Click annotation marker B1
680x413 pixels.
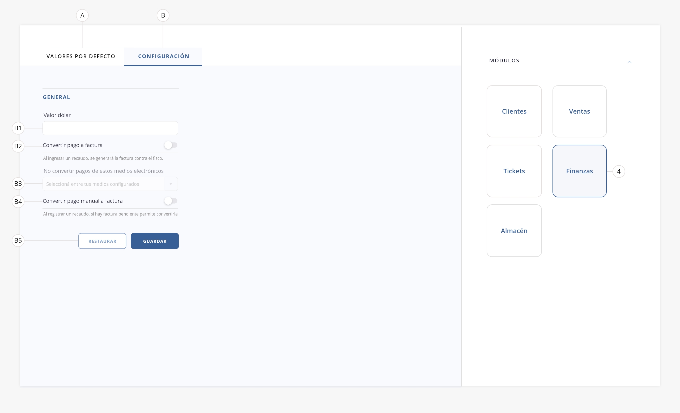coord(18,128)
